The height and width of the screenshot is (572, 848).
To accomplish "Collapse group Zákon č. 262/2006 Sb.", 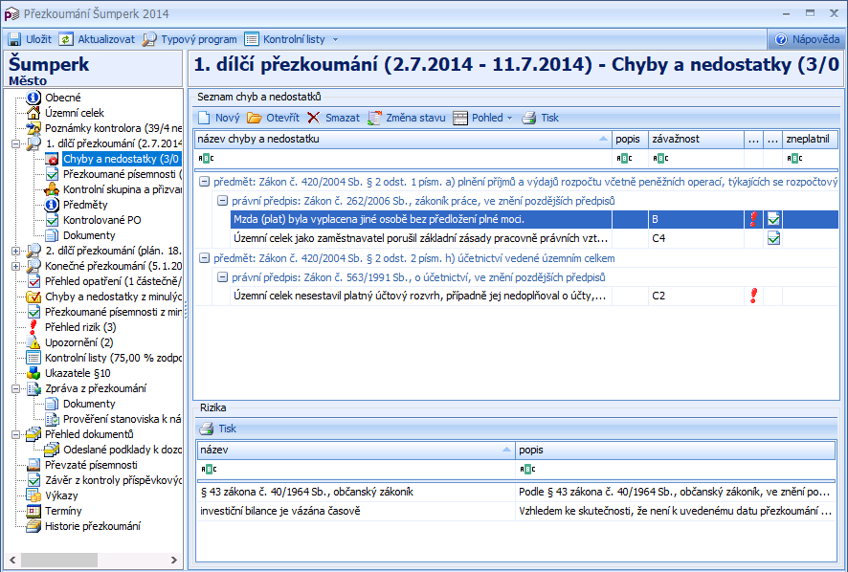I will (222, 201).
